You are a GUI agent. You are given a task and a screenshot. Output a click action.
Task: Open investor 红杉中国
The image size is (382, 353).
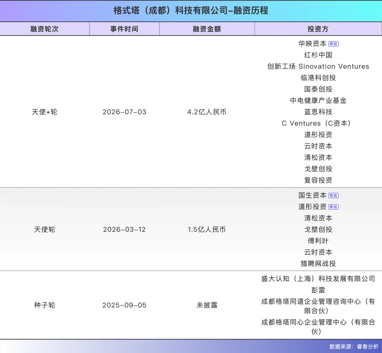pos(318,55)
